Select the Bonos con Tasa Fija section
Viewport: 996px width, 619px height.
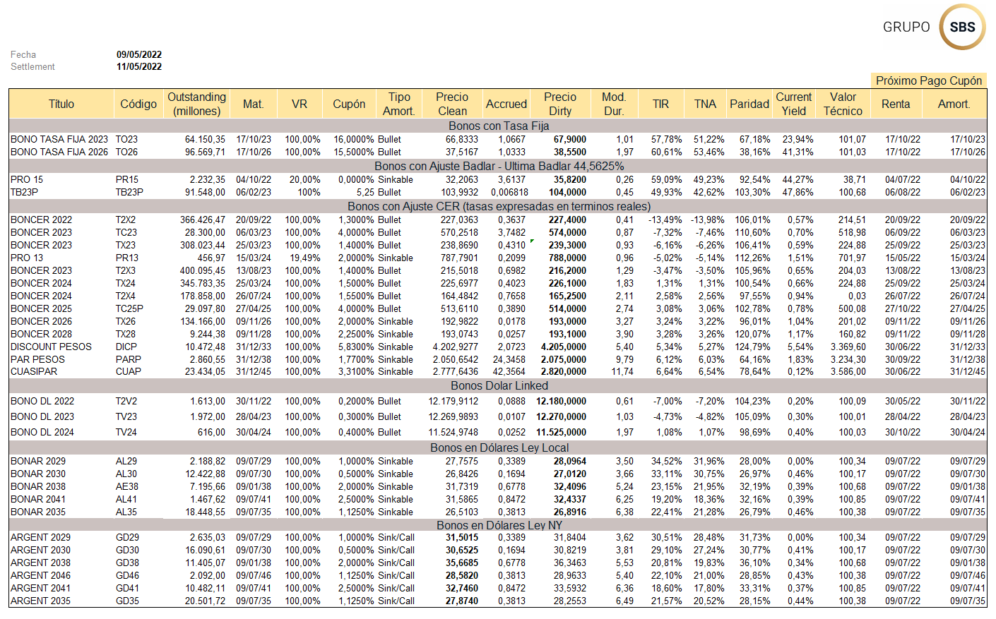[x=498, y=126]
